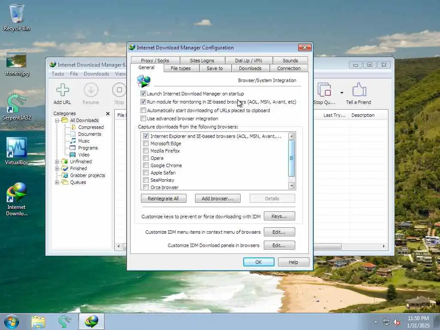This screenshot has width=440, height=330.
Task: Check Mozilla Firefox browser capture
Action: click(x=146, y=151)
